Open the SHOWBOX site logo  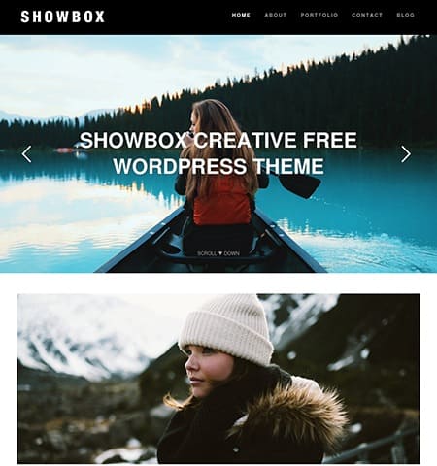point(63,17)
